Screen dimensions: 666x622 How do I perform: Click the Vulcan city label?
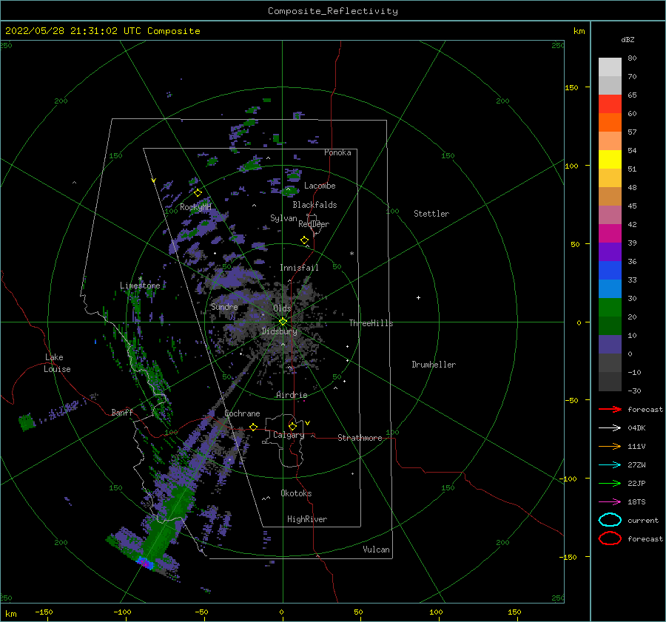376,550
